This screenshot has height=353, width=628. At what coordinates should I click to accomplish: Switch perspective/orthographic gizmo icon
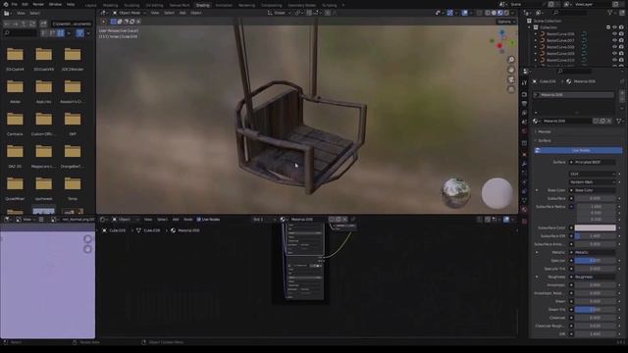511,89
